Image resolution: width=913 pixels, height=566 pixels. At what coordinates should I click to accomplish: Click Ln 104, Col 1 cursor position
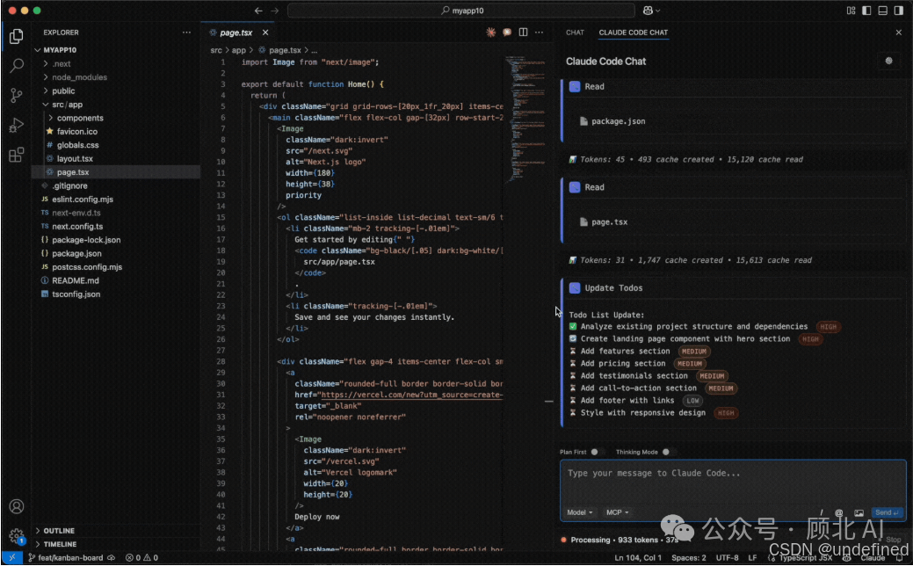[638, 558]
